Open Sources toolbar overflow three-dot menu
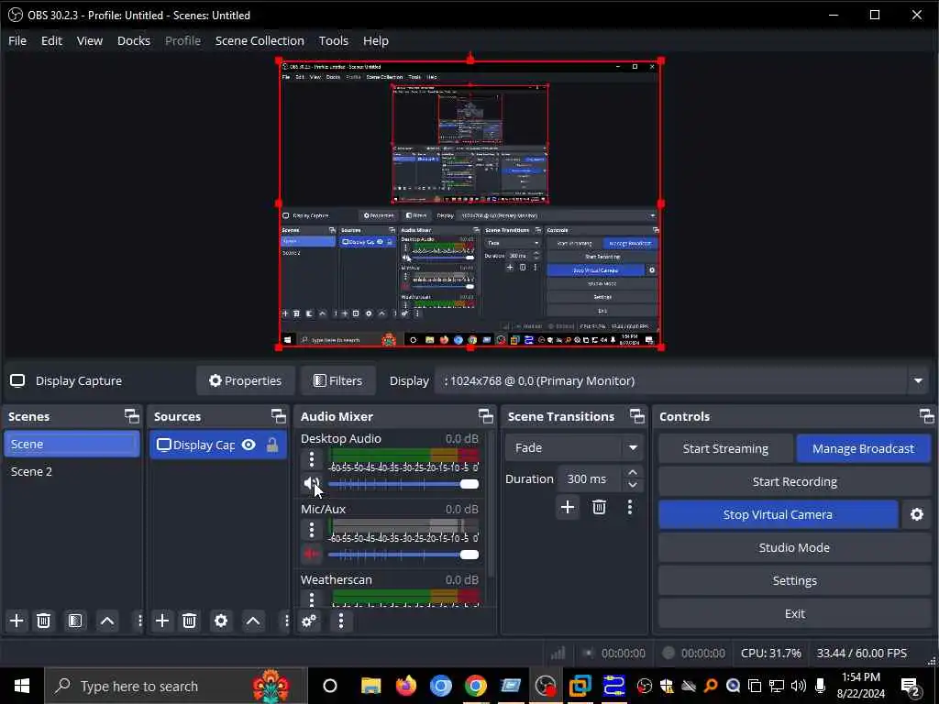 (286, 621)
